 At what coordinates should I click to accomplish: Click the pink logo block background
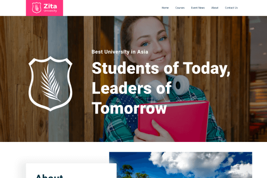point(44,8)
